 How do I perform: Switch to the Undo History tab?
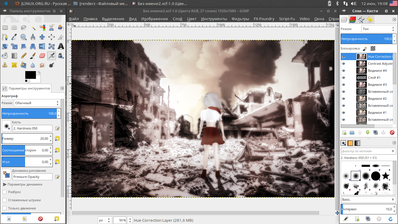[370, 20]
